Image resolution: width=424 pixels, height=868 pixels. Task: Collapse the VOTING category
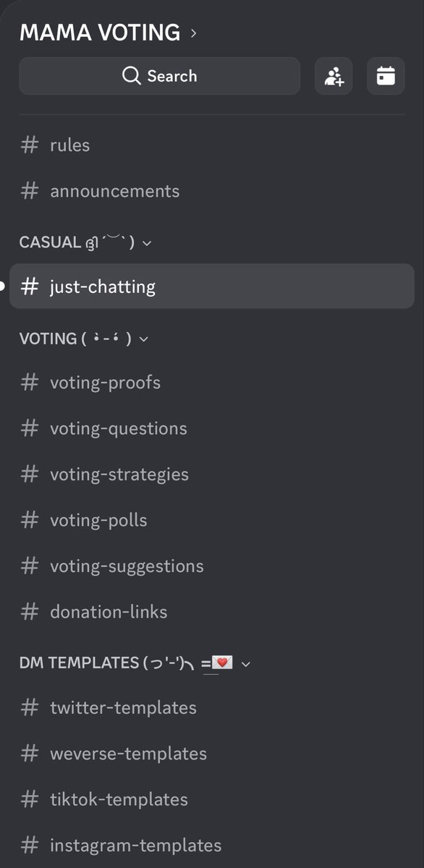point(143,339)
